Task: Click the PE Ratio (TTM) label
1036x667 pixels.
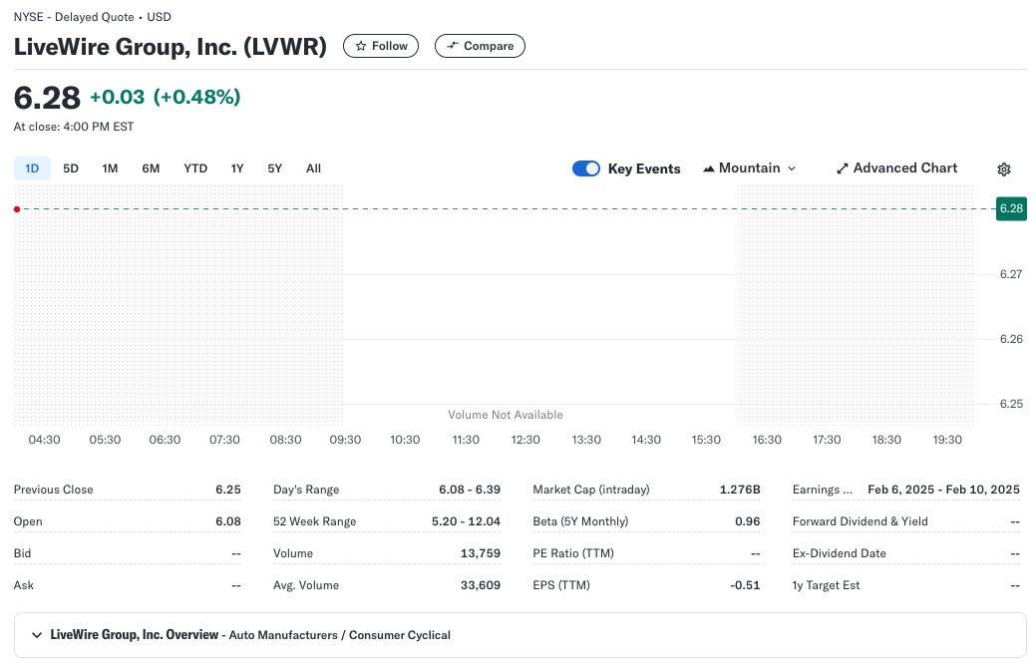Action: point(573,553)
